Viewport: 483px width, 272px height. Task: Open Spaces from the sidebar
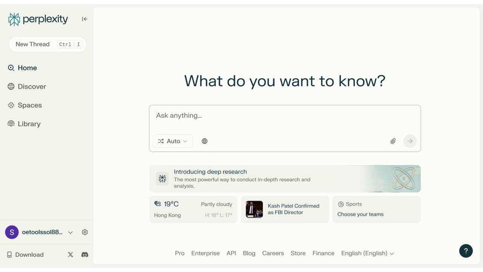(29, 105)
